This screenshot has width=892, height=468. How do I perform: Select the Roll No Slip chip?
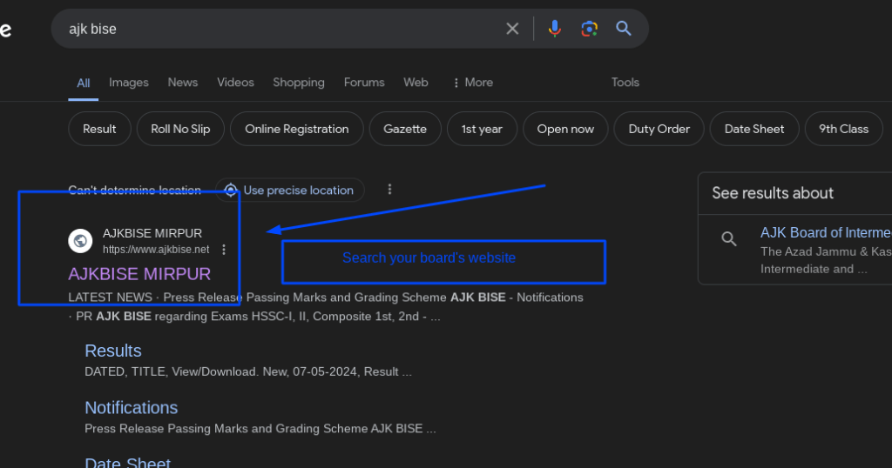[x=180, y=129]
